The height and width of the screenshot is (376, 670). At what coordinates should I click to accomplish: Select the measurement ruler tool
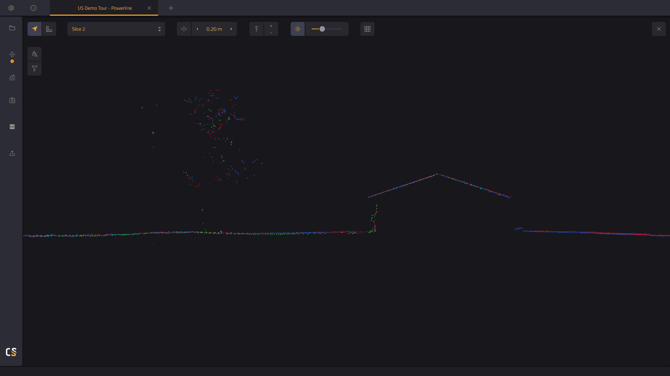49,29
